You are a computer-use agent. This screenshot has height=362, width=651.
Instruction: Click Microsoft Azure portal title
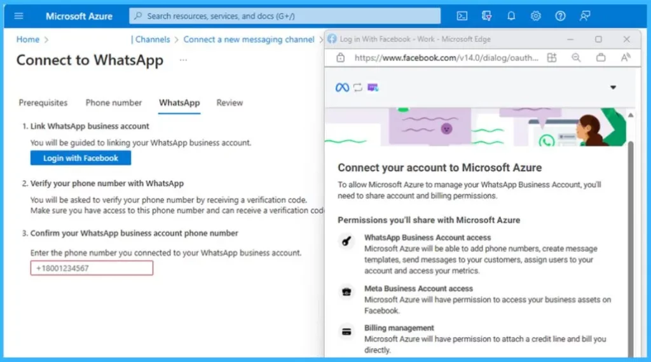(79, 16)
